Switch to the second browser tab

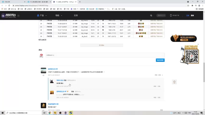click(39, 2)
